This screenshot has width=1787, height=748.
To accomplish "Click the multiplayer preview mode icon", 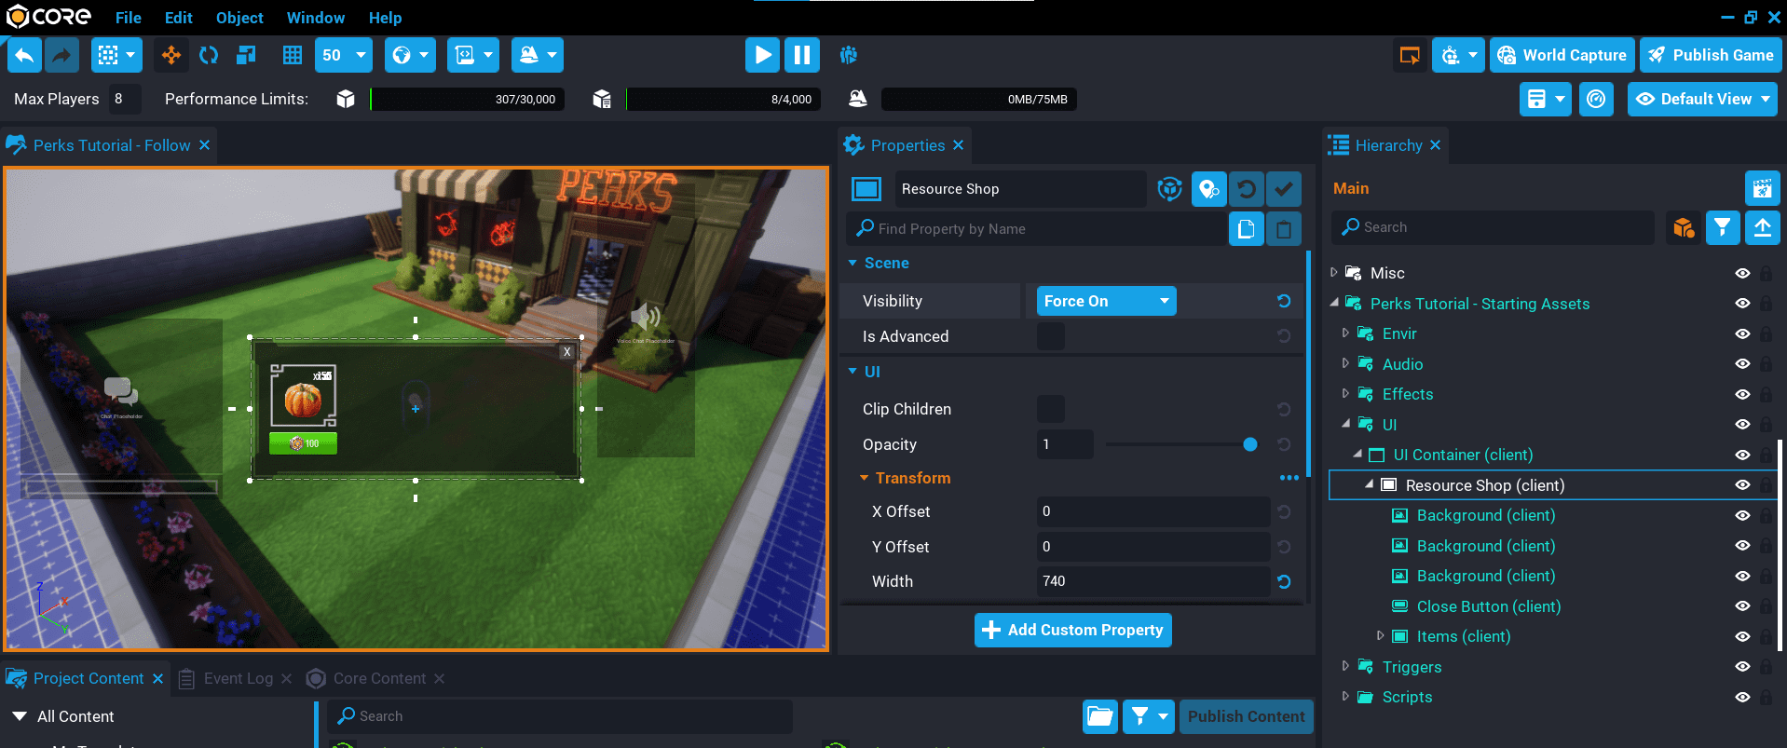I will point(848,55).
